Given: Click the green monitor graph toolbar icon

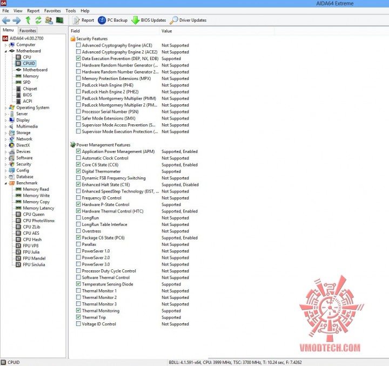Looking at the screenshot, I should coord(59,20).
